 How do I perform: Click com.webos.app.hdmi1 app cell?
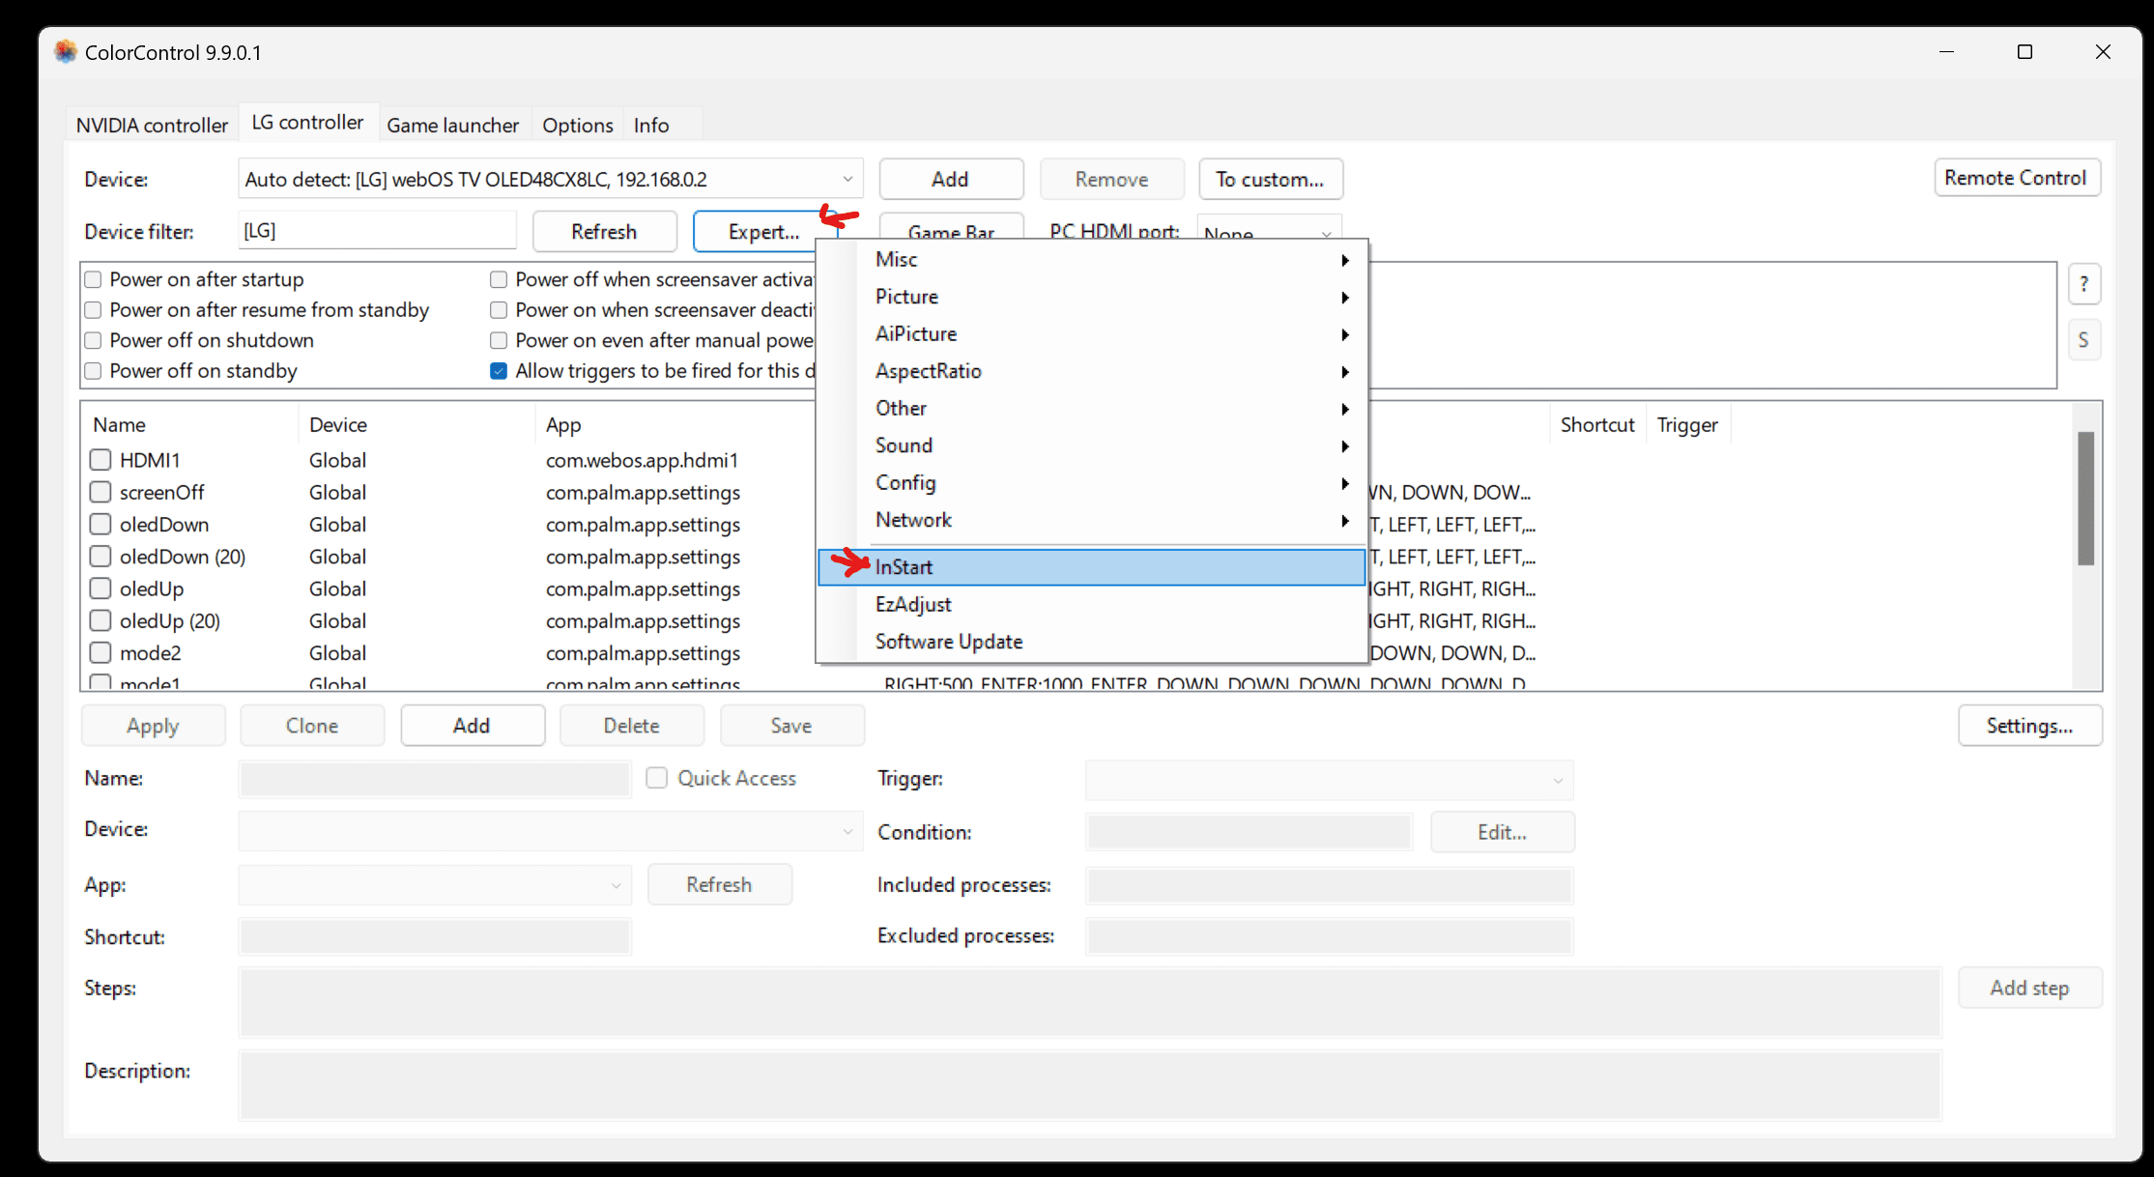pyautogui.click(x=642, y=461)
